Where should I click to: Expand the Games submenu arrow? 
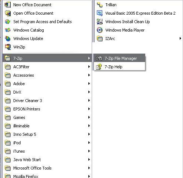(x=89, y=117)
